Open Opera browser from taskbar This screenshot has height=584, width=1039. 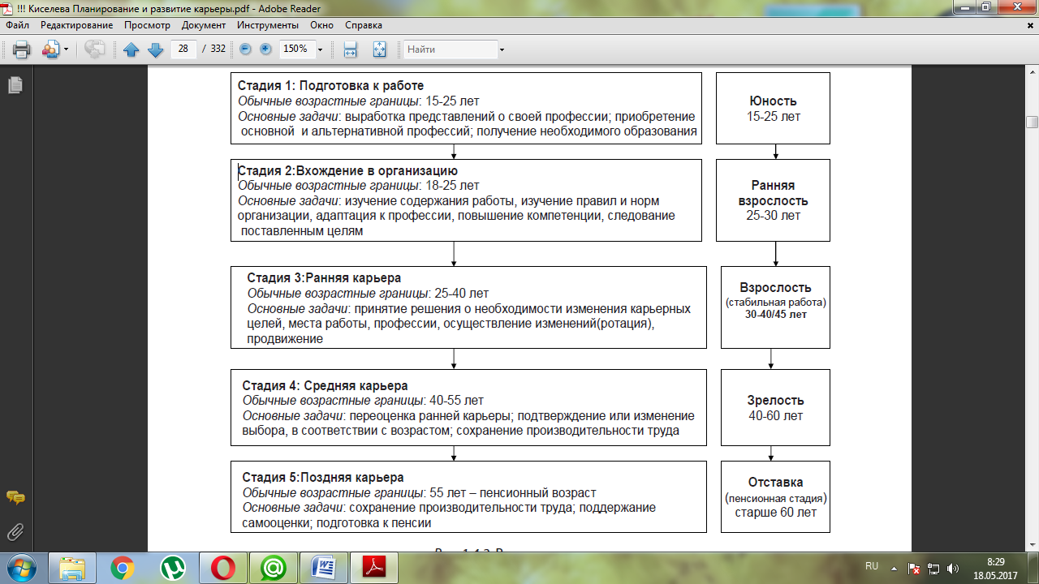coord(223,568)
